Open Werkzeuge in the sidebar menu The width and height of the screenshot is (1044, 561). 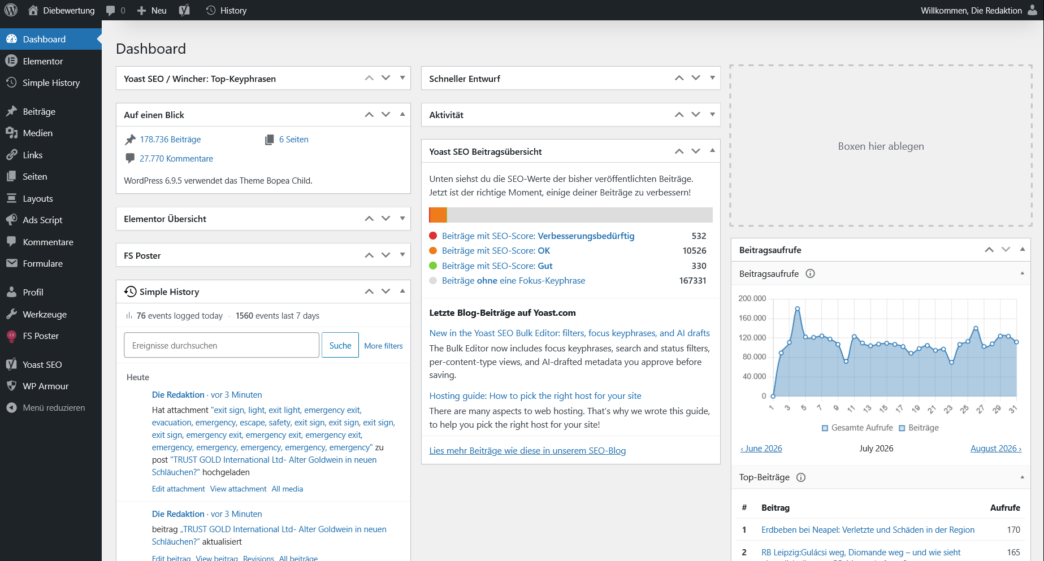click(x=51, y=314)
